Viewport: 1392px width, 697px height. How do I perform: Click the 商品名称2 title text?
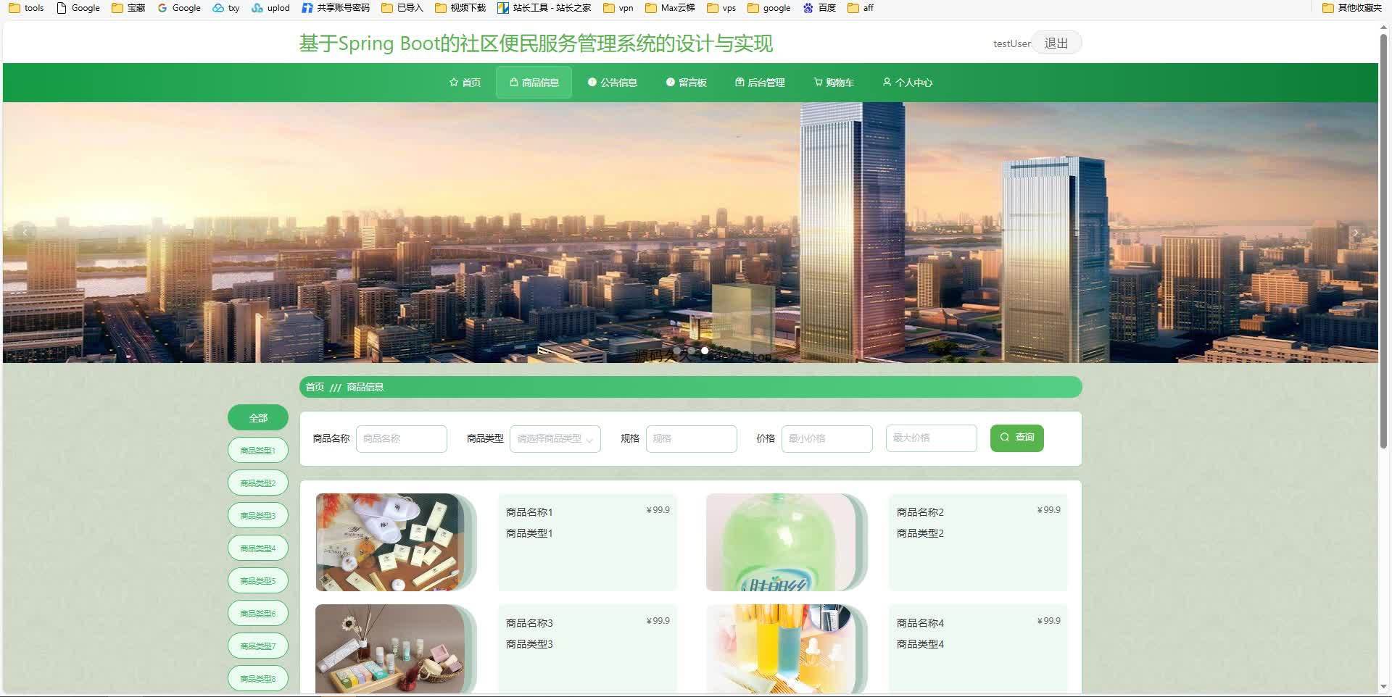tap(920, 512)
